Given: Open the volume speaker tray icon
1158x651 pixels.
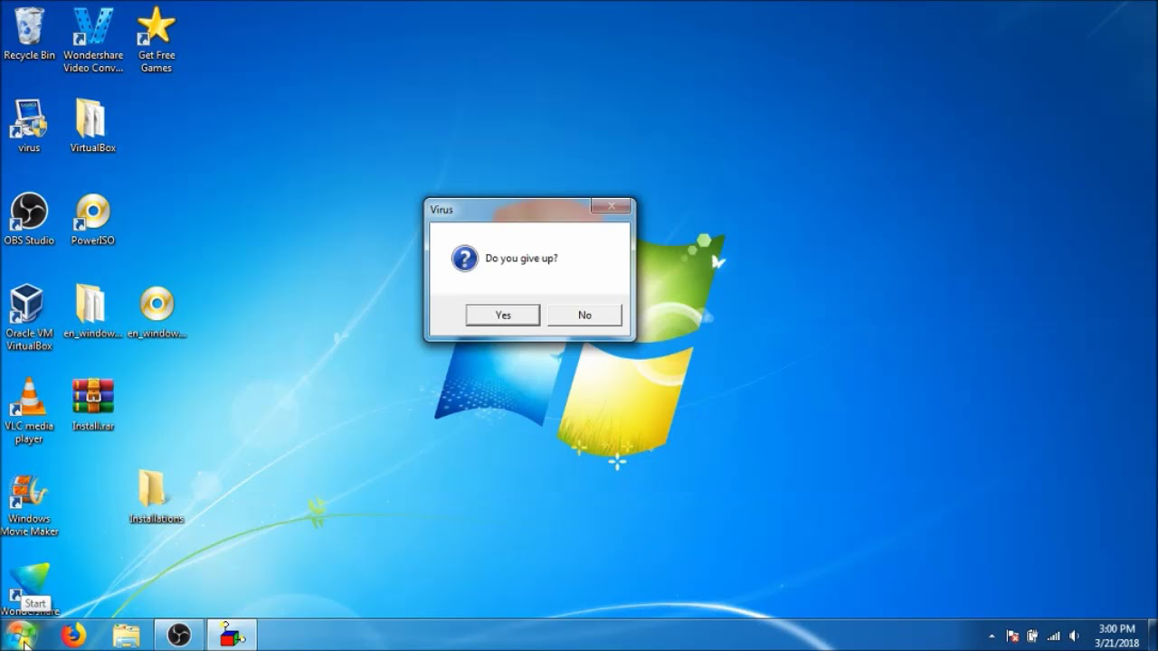Looking at the screenshot, I should 1074,637.
